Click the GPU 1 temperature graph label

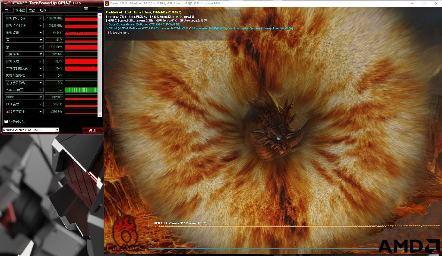(x=180, y=223)
